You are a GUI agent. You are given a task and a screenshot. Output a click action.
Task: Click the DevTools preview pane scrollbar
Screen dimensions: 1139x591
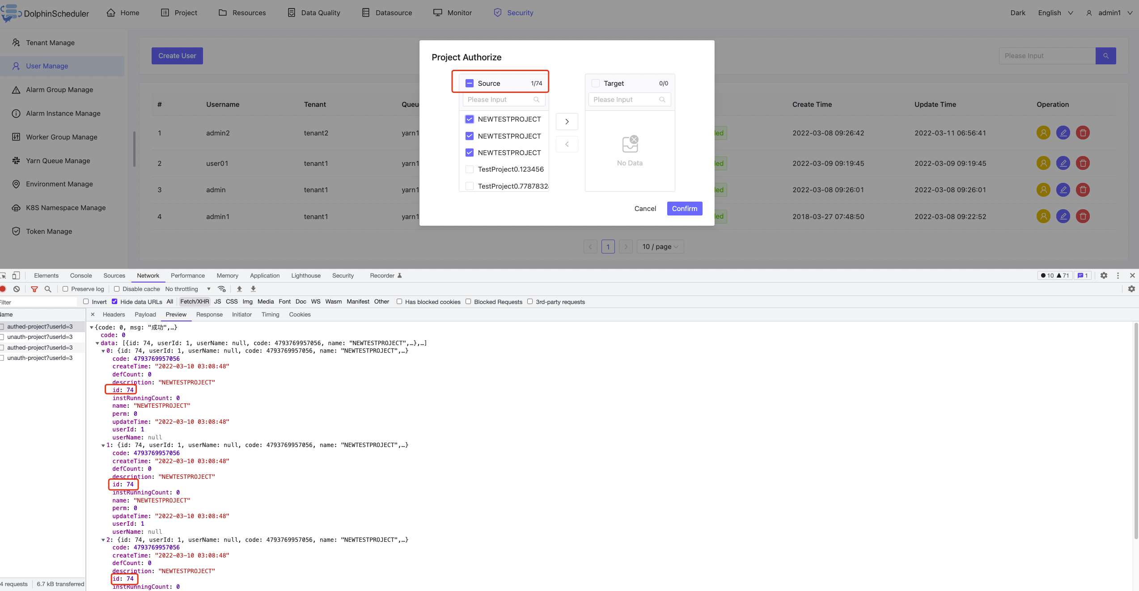[x=1135, y=431]
